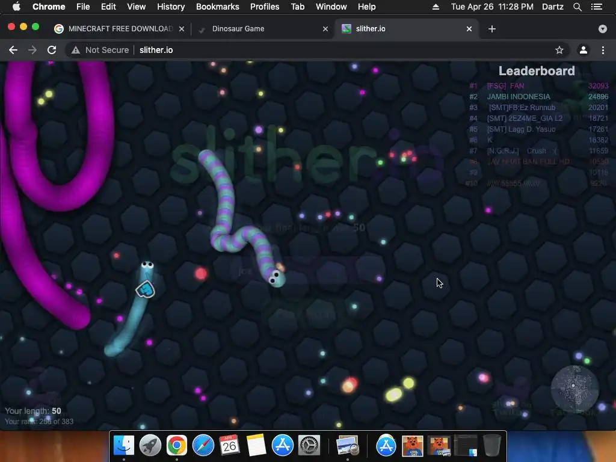Open the Cool Cat stack with Preview badge

(439, 446)
